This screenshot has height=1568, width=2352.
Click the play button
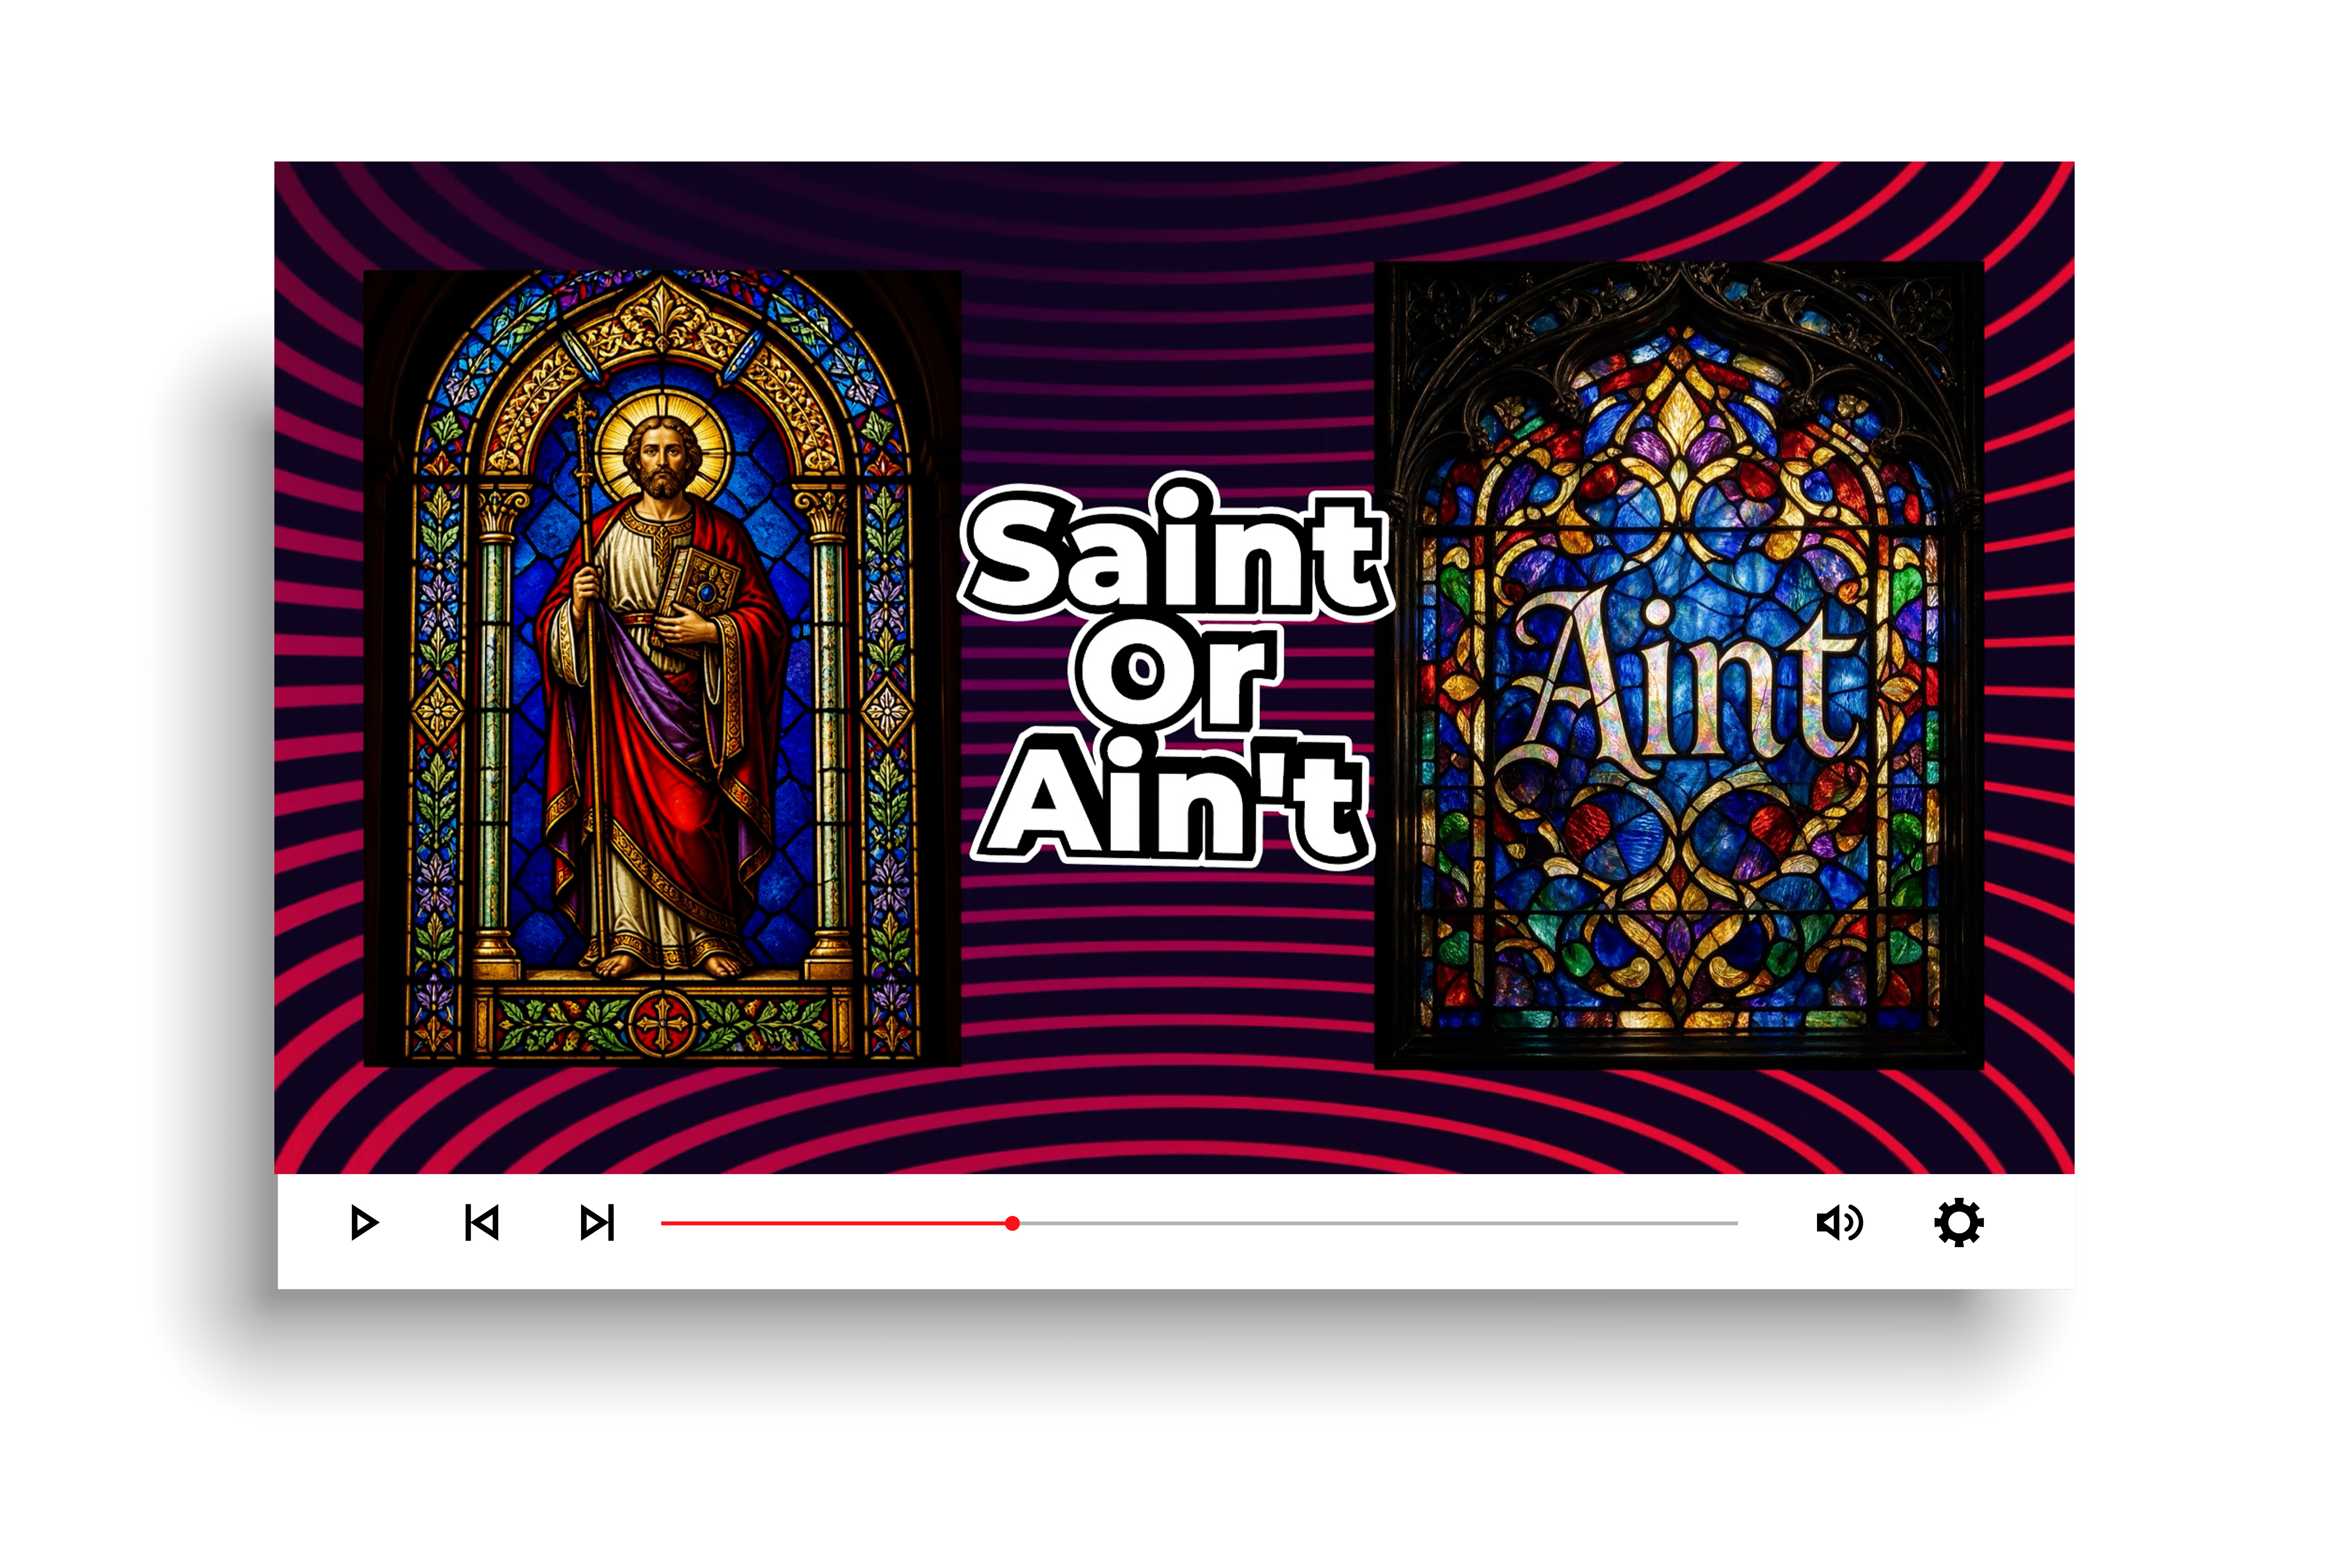pyautogui.click(x=364, y=1223)
